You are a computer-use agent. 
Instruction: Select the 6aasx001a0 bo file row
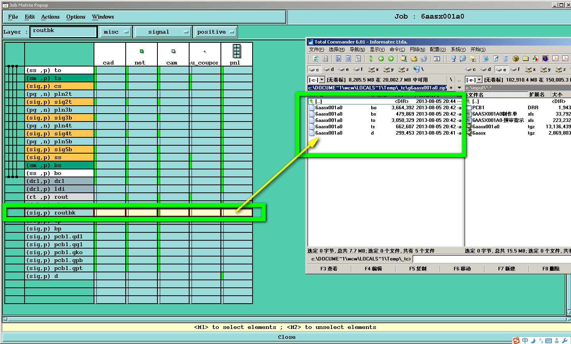click(385, 108)
